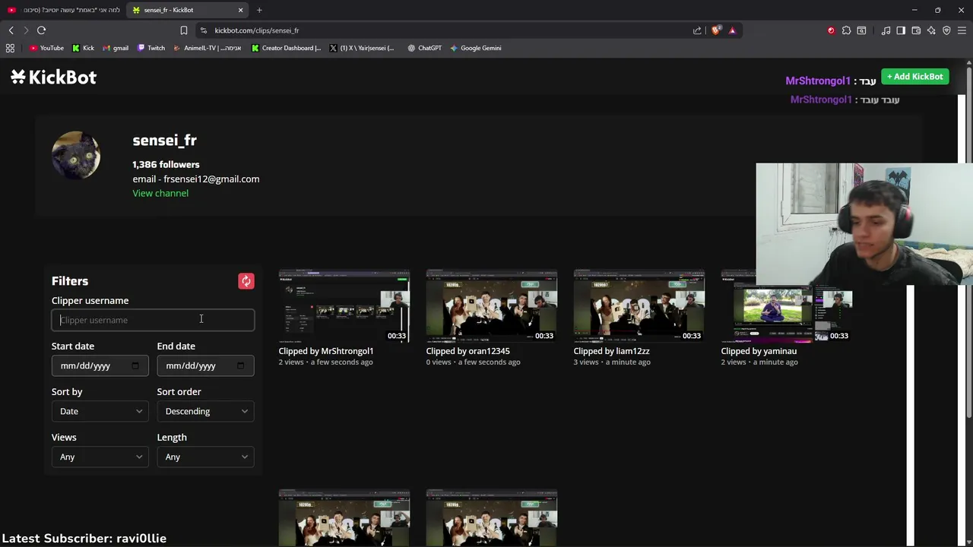Click the '1,386 followers' text
This screenshot has height=547, width=973.
pyautogui.click(x=166, y=164)
